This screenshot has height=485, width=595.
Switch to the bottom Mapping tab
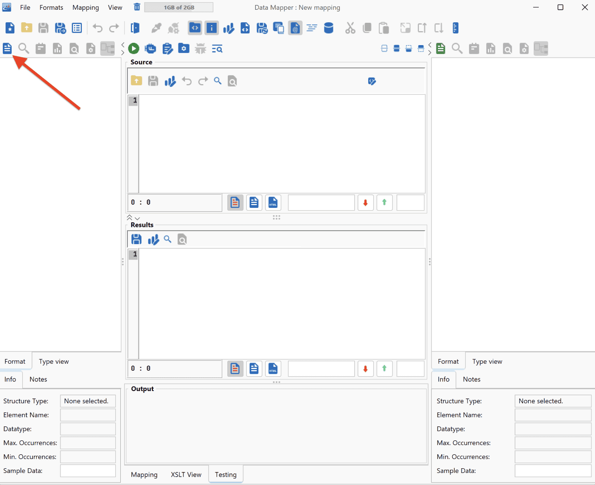(144, 475)
